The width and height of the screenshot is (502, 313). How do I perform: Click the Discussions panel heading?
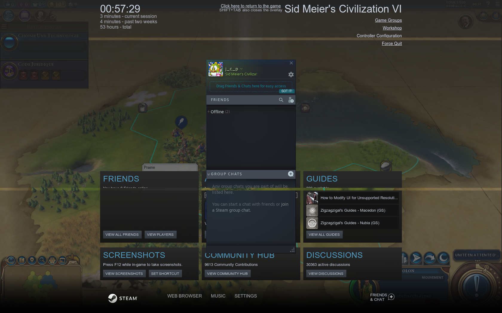334,255
